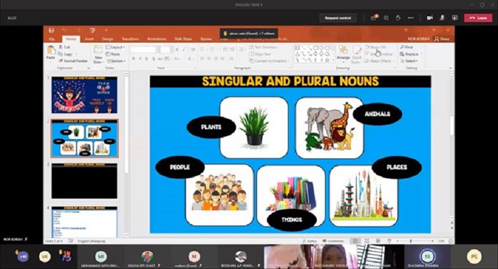Open the share content tray
Viewport: 498px width, 269px height.
[454, 18]
